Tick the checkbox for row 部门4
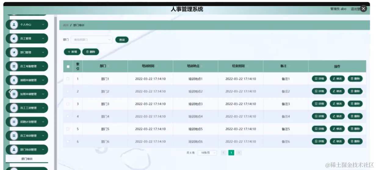 (68, 116)
